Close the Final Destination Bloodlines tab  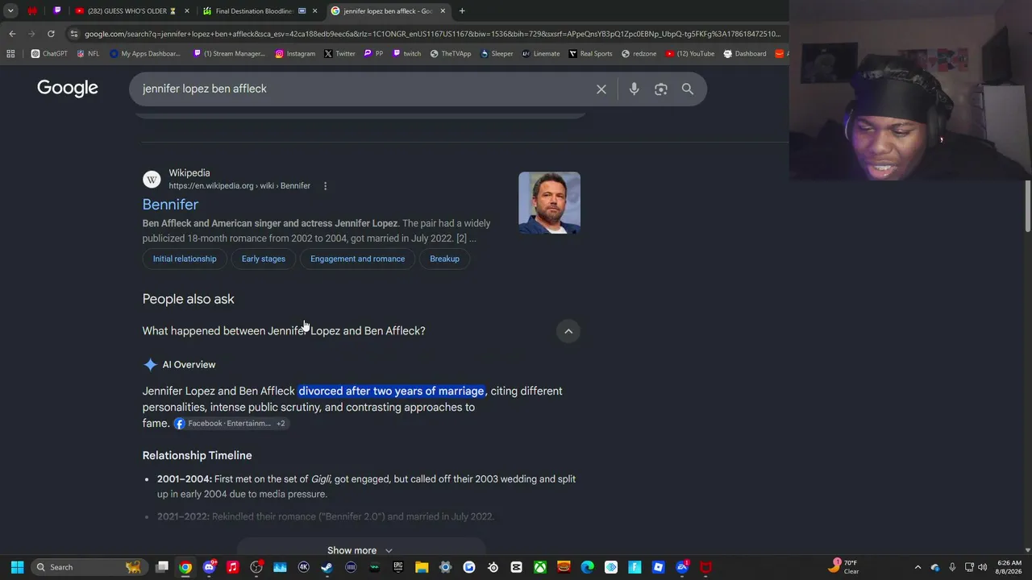(x=314, y=11)
